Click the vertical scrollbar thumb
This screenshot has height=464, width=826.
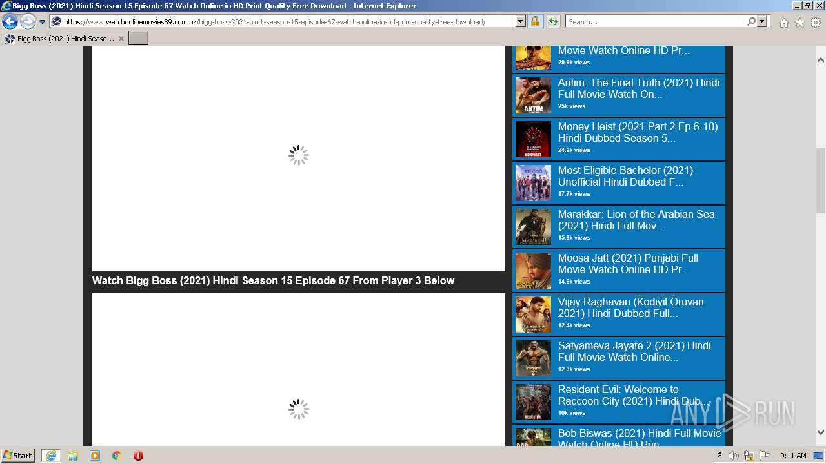pyautogui.click(x=821, y=180)
